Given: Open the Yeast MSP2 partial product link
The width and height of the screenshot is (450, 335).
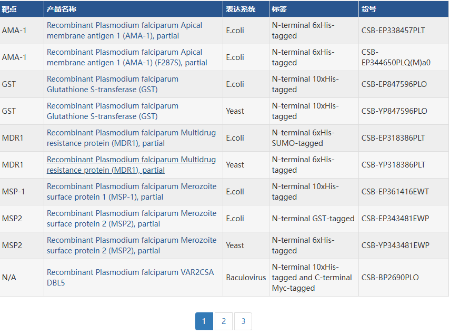Looking at the screenshot, I should tap(132, 245).
